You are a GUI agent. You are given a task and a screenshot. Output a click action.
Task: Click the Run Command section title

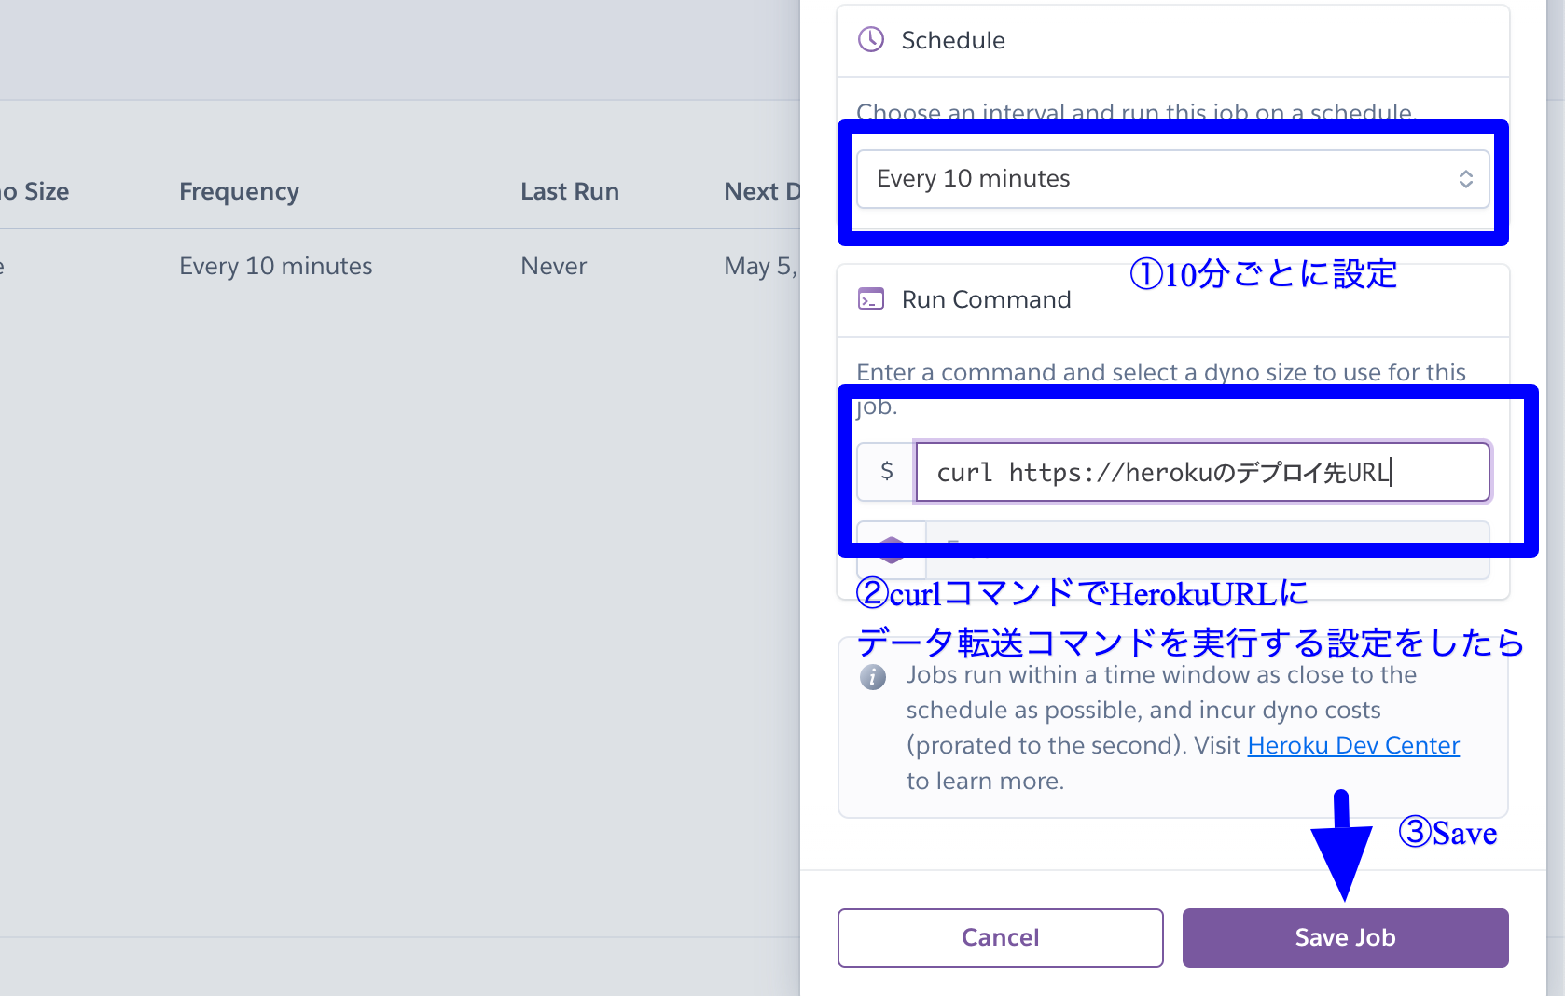tap(986, 298)
